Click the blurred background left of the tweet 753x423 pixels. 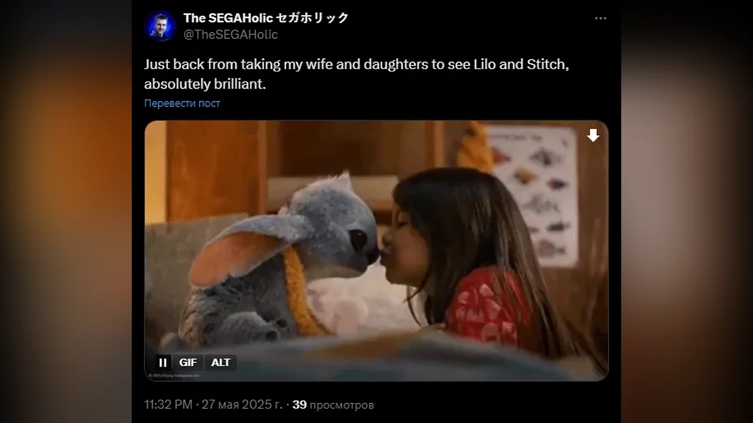(66, 211)
